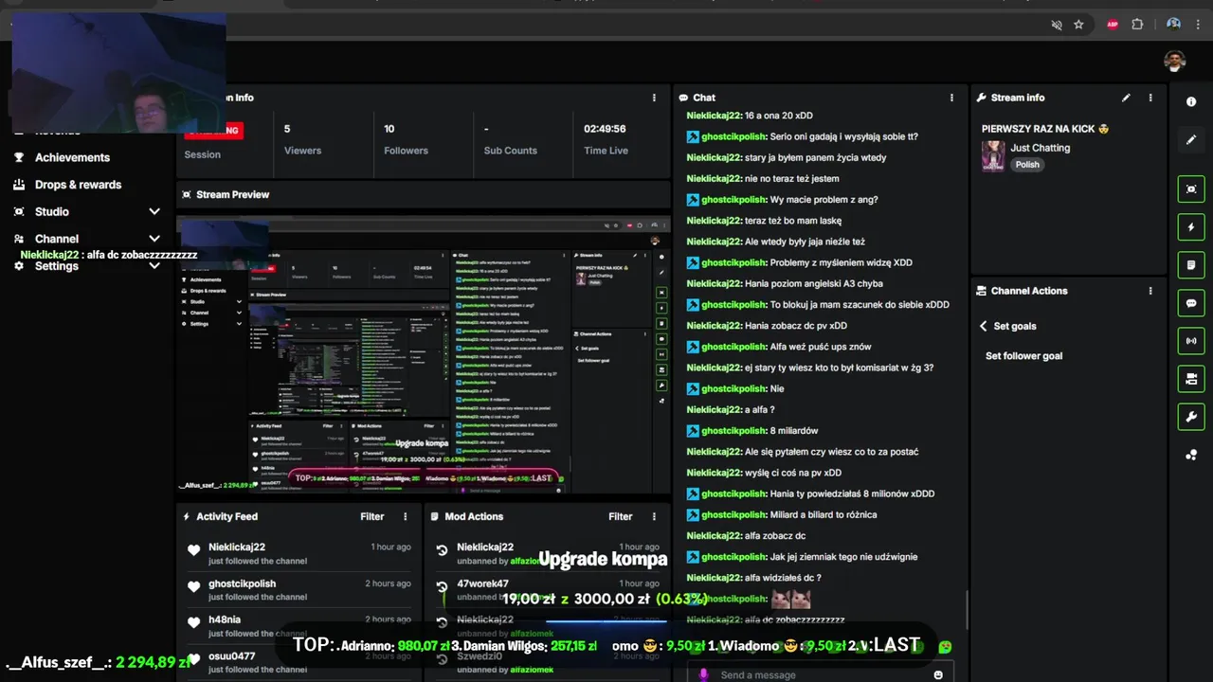Expand the Channel sidebar section
Screen dimensions: 1213x682
(x=154, y=239)
